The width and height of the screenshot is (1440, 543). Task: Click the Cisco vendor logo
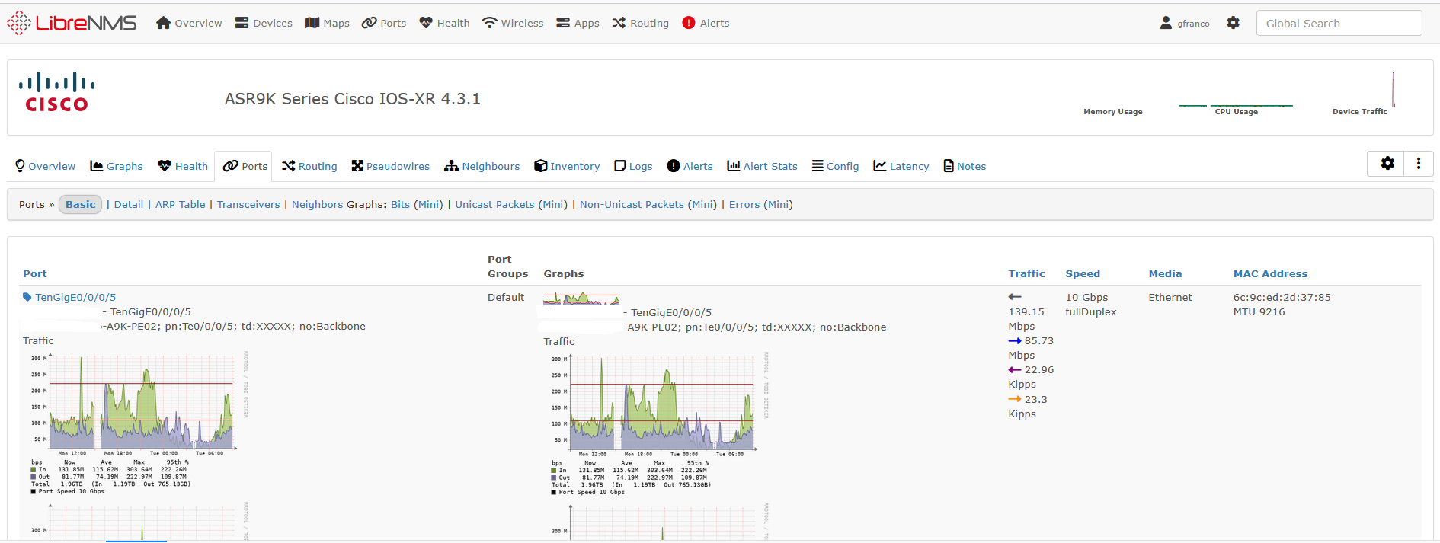57,92
